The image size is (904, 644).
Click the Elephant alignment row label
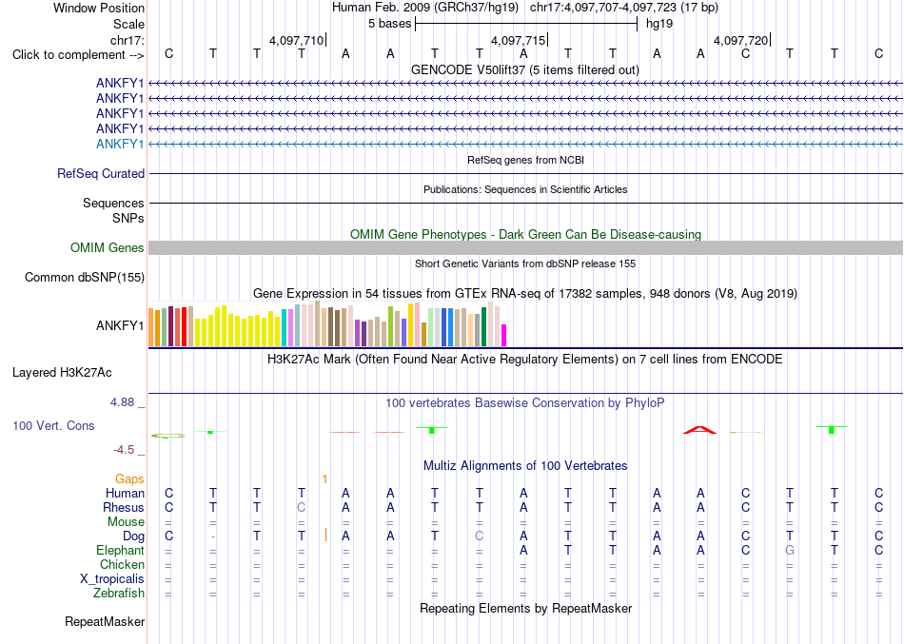(120, 550)
